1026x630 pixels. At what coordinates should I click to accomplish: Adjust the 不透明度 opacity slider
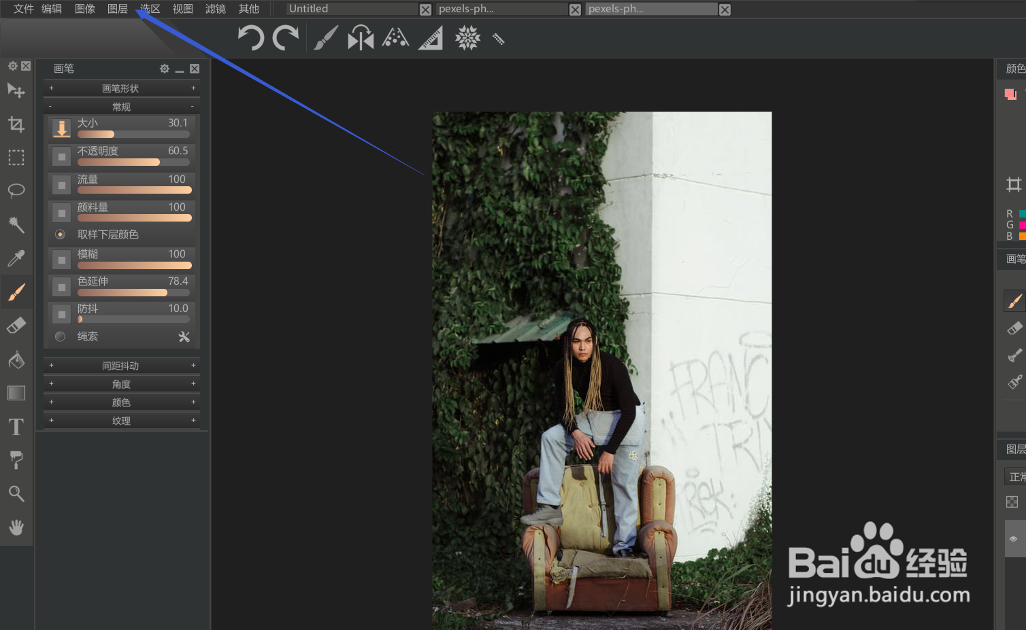tap(133, 162)
